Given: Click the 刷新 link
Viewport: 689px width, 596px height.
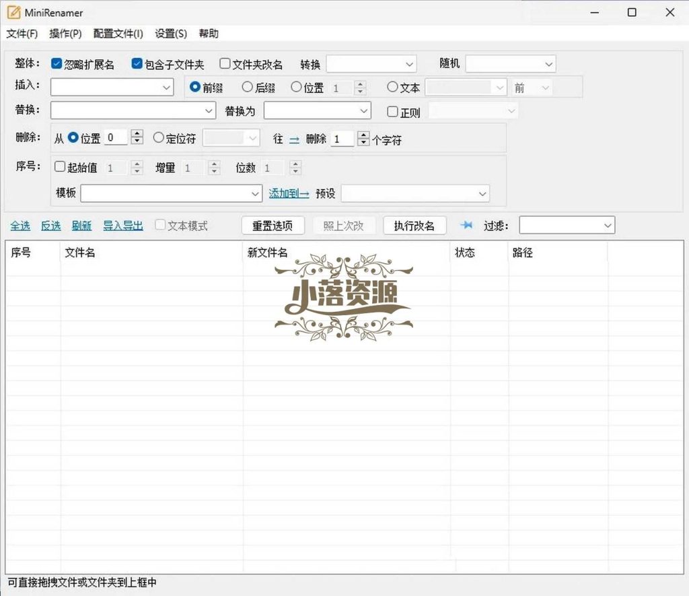Looking at the screenshot, I should pos(81,226).
